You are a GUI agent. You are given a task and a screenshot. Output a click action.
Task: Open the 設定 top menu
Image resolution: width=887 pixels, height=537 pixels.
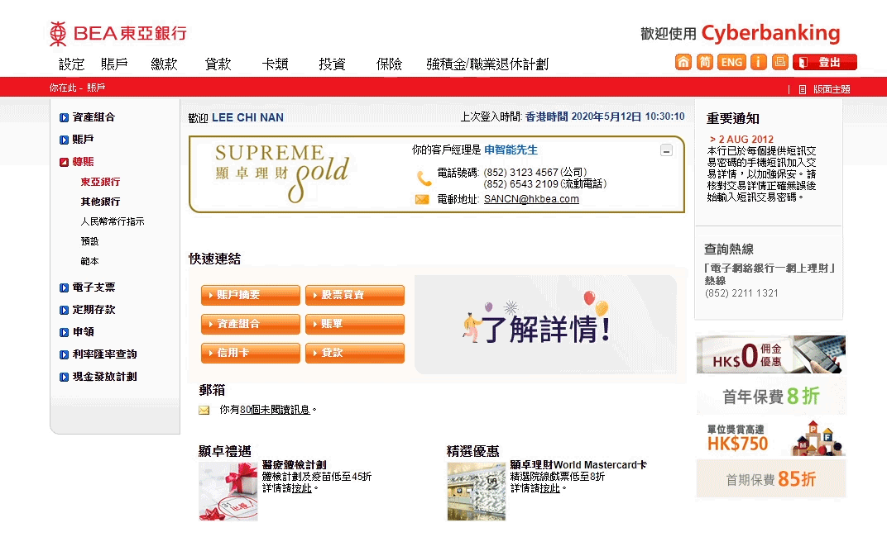click(x=71, y=64)
